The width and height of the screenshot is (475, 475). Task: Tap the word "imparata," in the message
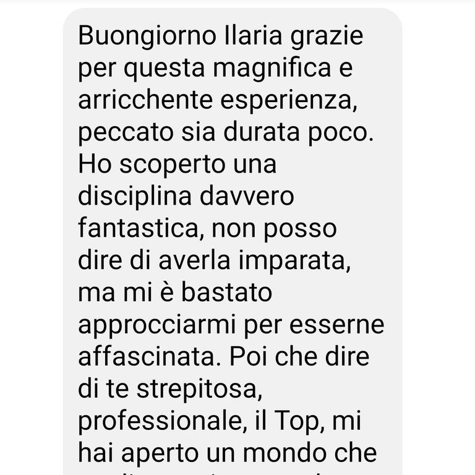(x=295, y=262)
